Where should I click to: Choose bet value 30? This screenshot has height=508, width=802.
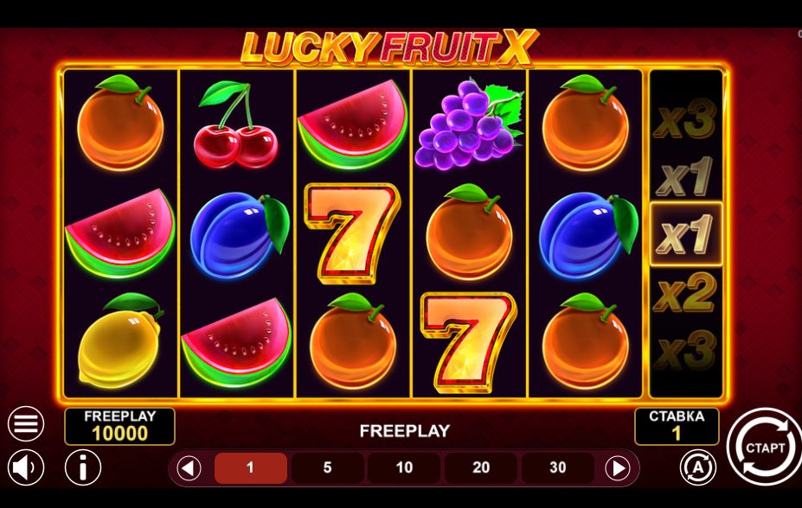coord(557,467)
